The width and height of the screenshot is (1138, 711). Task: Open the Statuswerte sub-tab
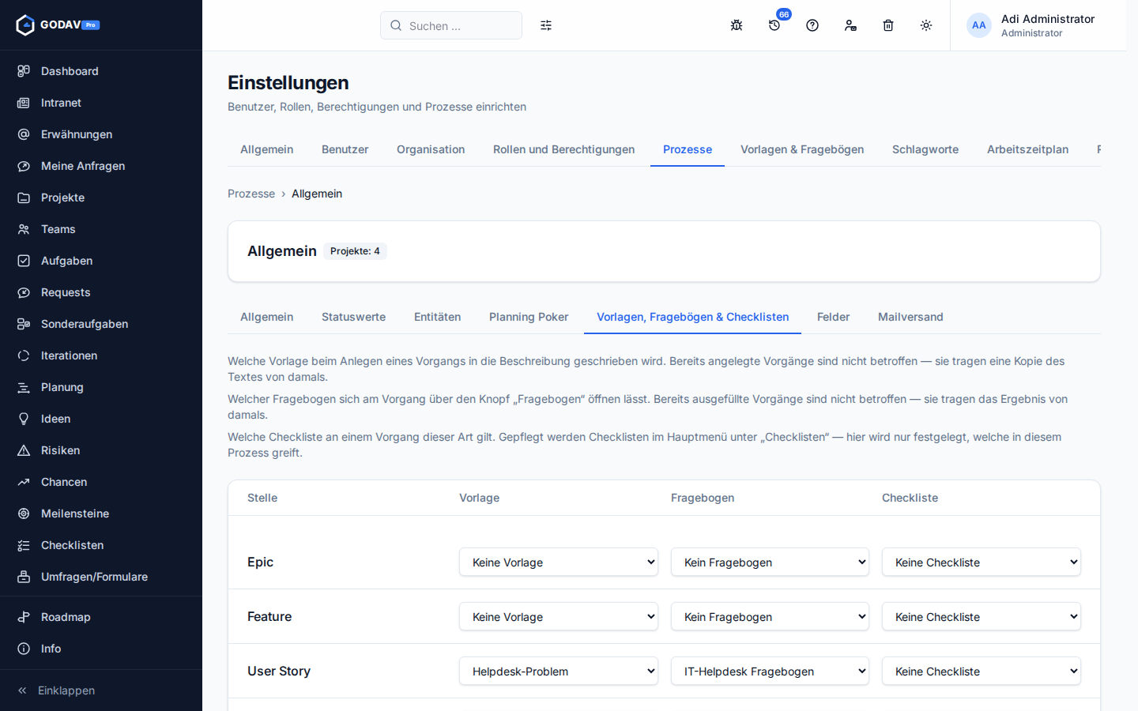tap(353, 317)
